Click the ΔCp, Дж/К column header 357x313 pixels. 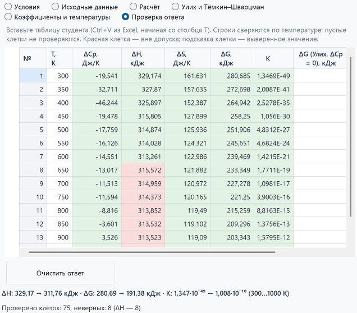(97, 58)
